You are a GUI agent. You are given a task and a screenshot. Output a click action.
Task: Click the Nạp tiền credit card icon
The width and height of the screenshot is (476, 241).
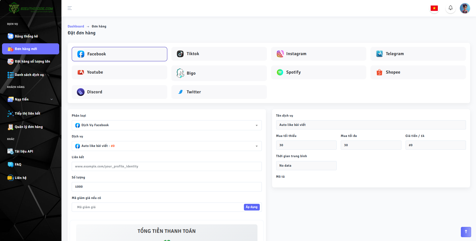coord(11,99)
